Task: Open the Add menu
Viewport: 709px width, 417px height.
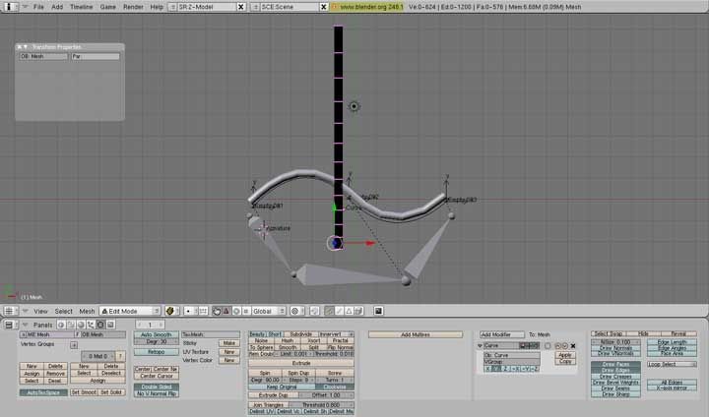Action: [57, 7]
